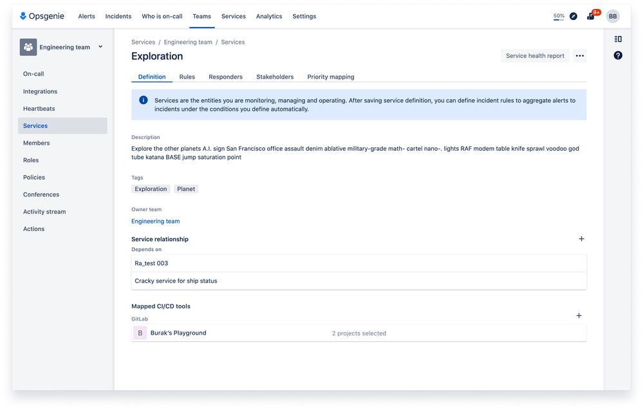Open Heartbeats in the sidebar
643x410 pixels.
coord(62,109)
